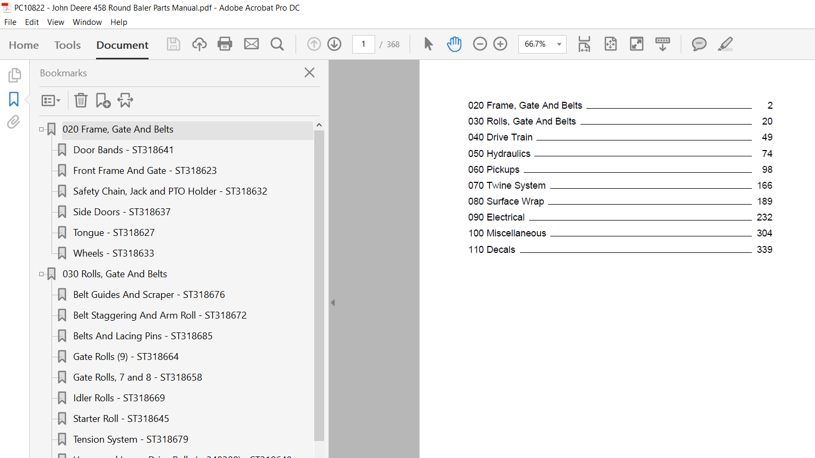Click the fit width scrolling icon
This screenshot has height=458, width=815.
(x=584, y=44)
